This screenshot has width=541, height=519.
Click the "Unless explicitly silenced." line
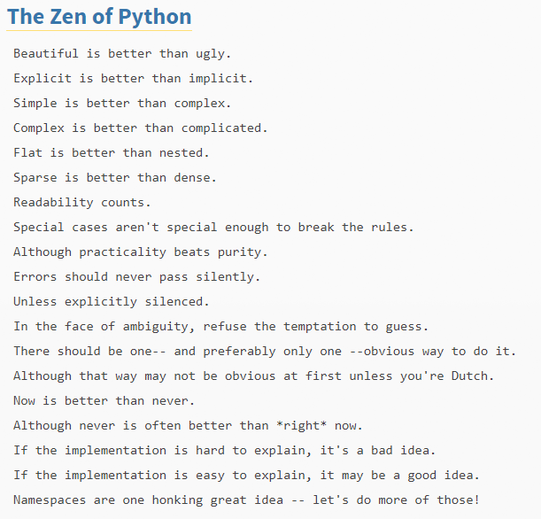point(112,301)
